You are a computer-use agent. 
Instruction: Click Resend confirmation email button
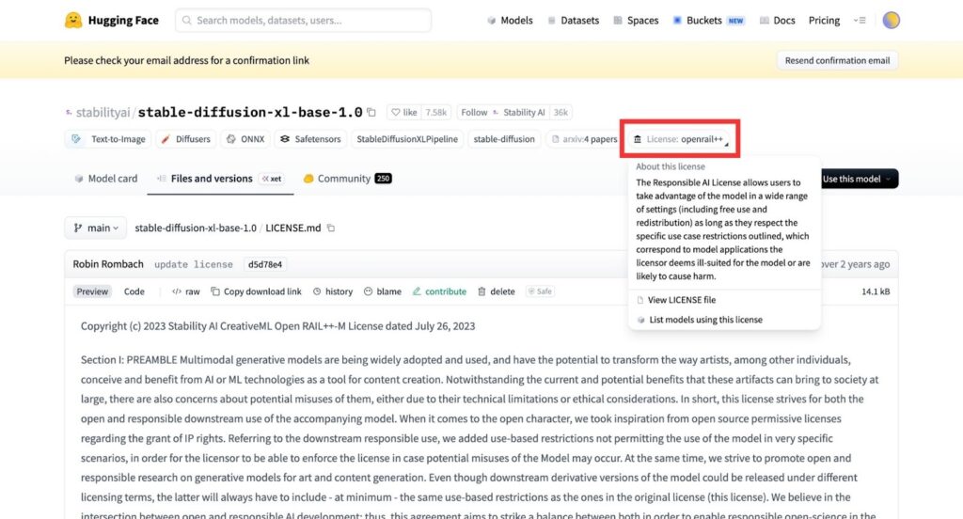click(x=837, y=60)
